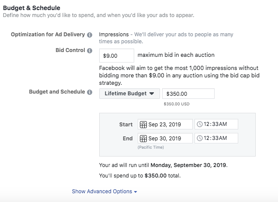This screenshot has height=202, width=278.
Task: Expand Show Advanced Options
Action: click(x=104, y=192)
